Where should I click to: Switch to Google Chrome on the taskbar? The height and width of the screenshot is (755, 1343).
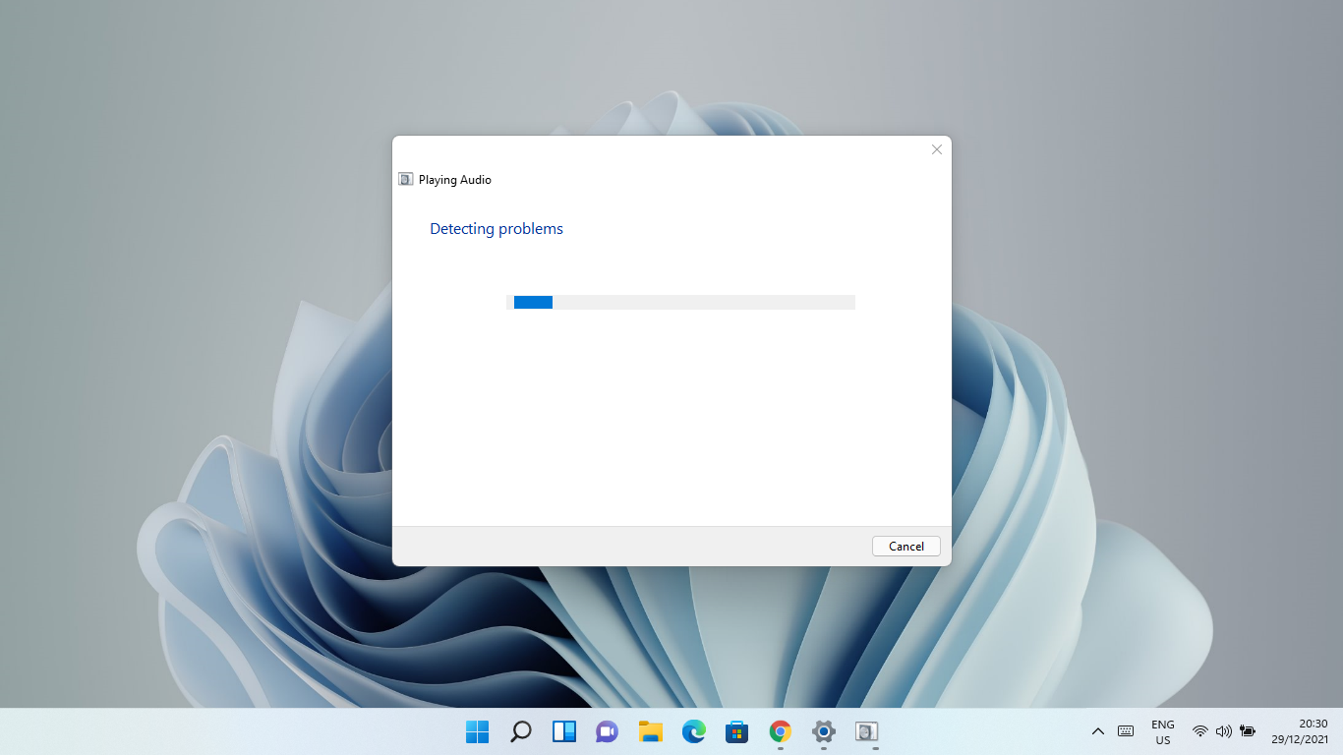781,731
